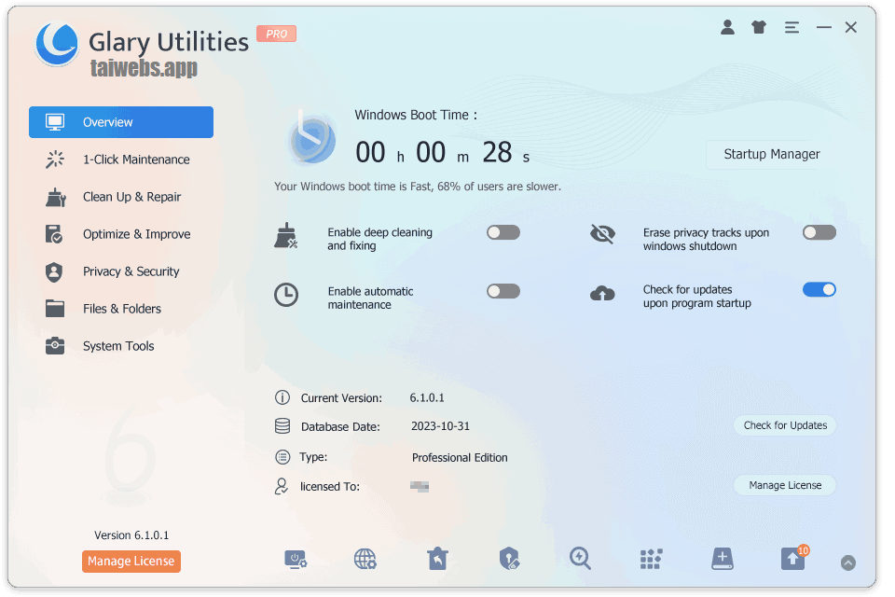Click the blurred licensed-to name value
Image resolution: width=895 pixels, height=597 pixels.
pos(420,487)
